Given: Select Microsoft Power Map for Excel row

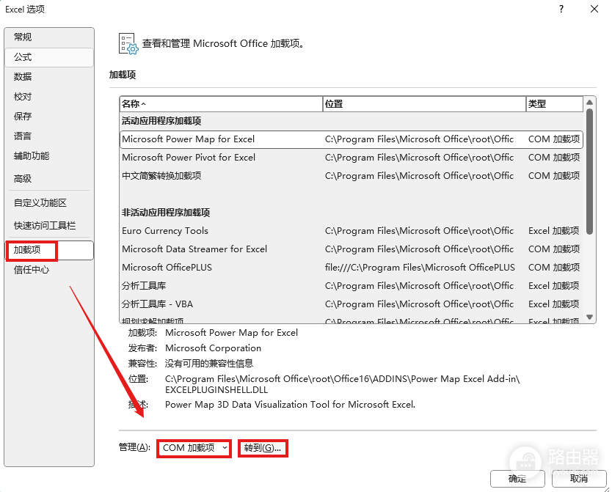Looking at the screenshot, I should [351, 139].
